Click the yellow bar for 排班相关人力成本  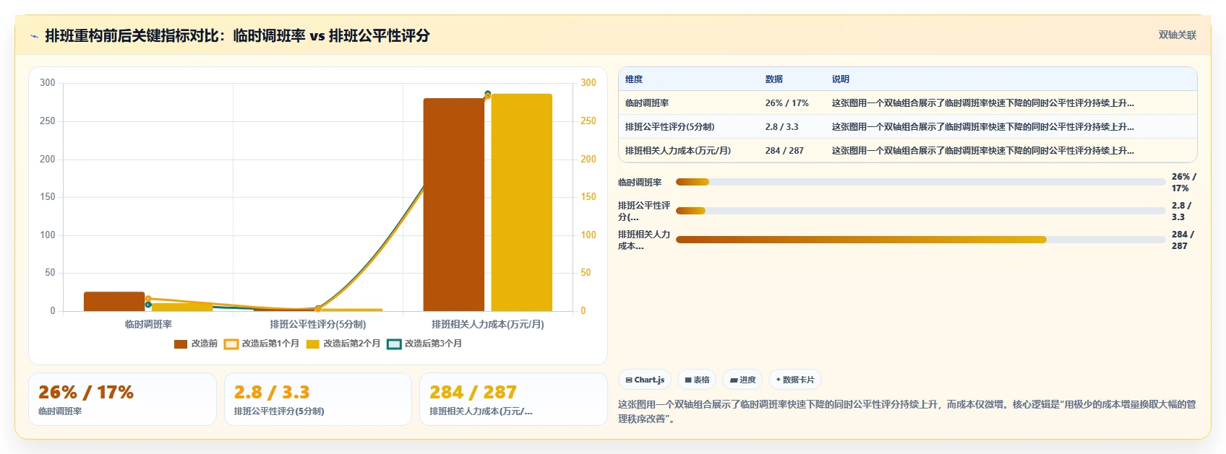coord(522,203)
